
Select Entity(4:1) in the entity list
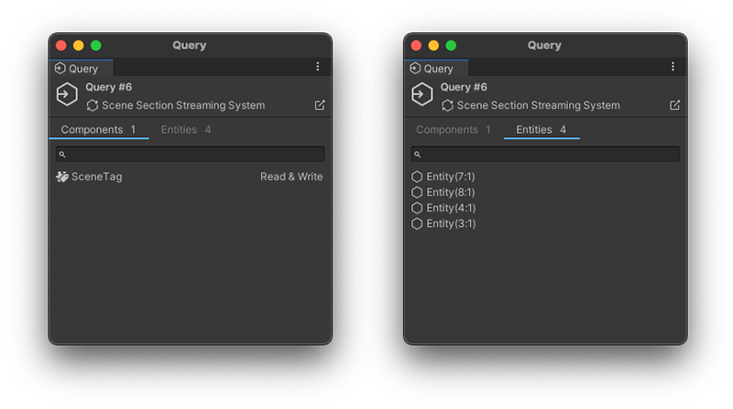tap(451, 208)
